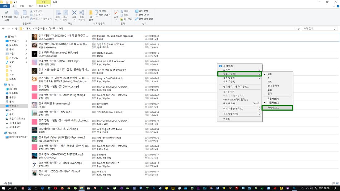Click 잘라내기 cut scissors button
The height and width of the screenshot is (191, 340).
coord(36,11)
